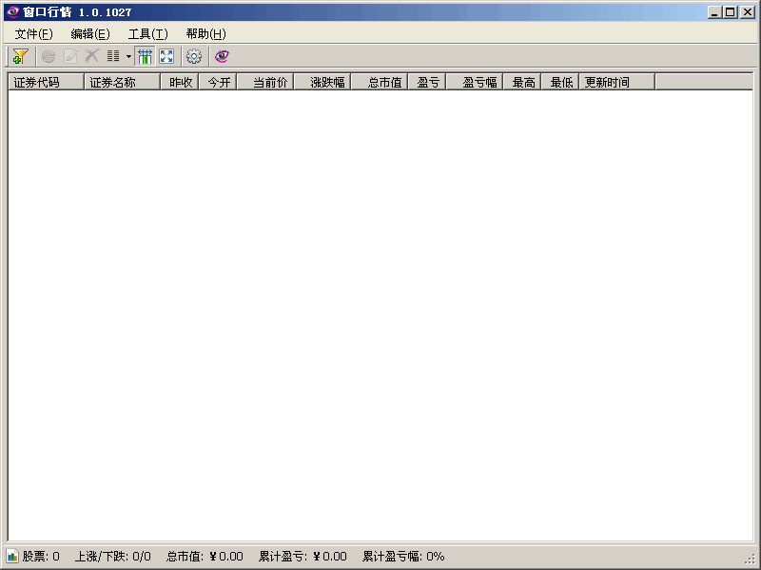761x570 pixels.
Task: Click the add stock funnel icon
Action: (19, 56)
